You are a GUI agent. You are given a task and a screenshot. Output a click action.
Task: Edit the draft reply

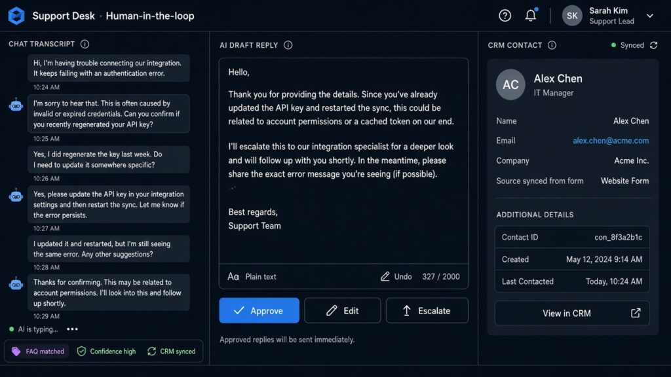[342, 311]
